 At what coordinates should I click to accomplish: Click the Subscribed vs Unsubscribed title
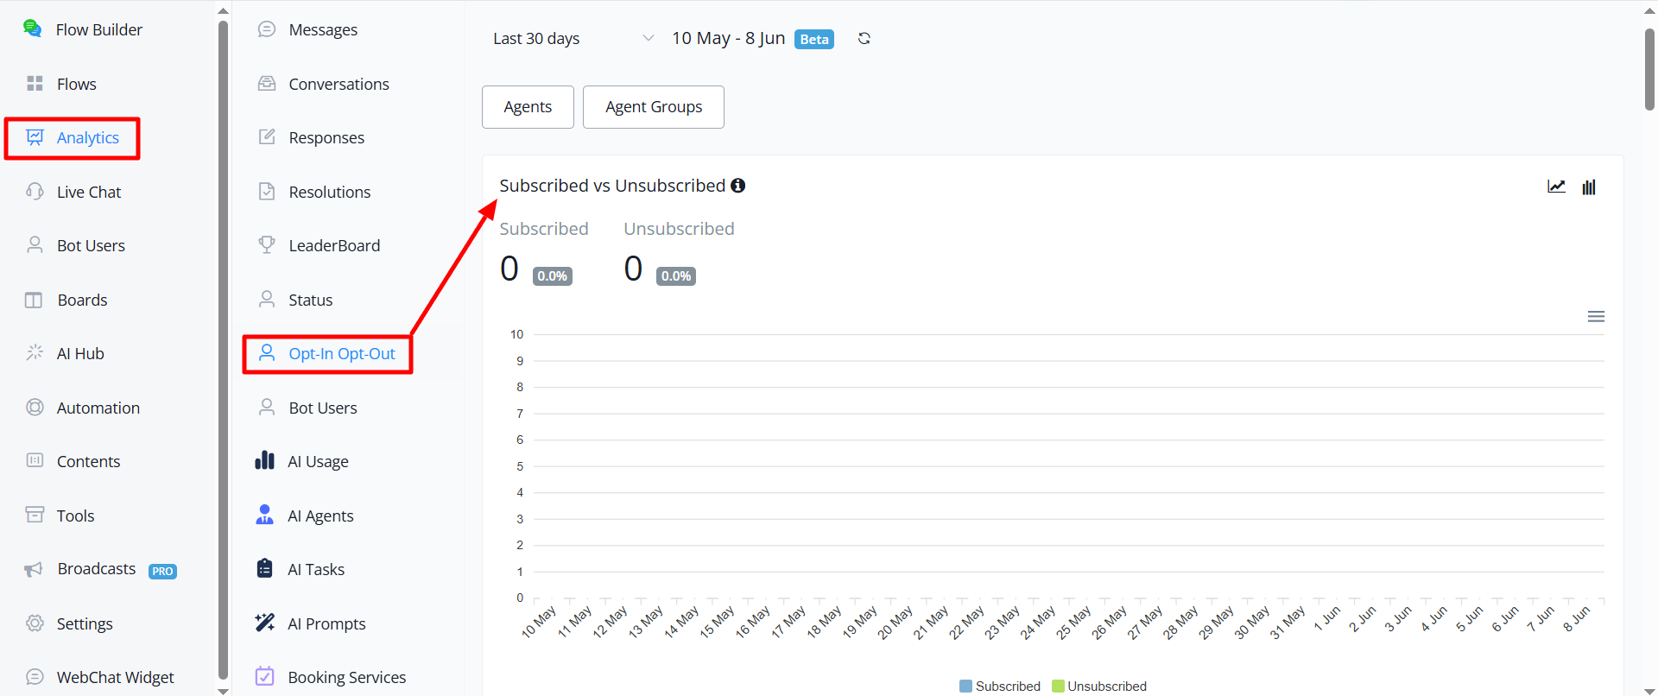[x=612, y=186]
